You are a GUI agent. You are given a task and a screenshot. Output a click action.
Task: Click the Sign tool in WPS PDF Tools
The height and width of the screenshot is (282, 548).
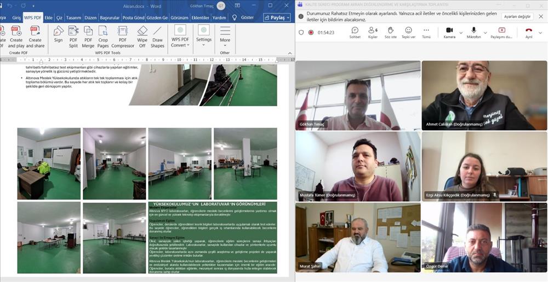click(58, 34)
